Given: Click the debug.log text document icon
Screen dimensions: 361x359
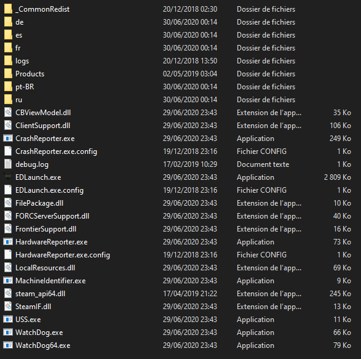Looking at the screenshot, I should 8,164.
